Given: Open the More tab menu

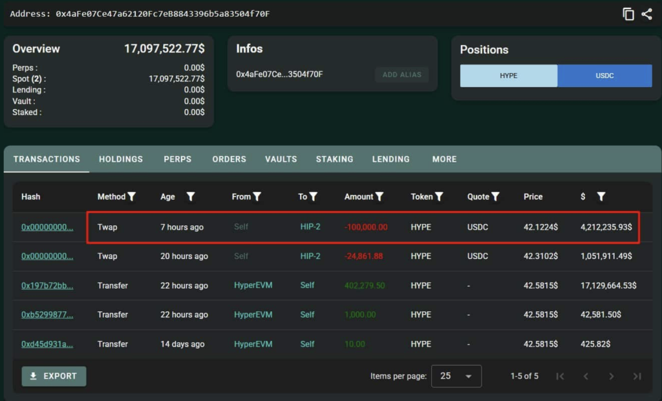Looking at the screenshot, I should click(444, 159).
